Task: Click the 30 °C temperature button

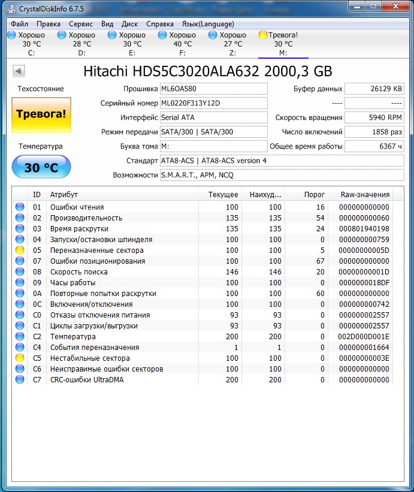Action: point(41,167)
